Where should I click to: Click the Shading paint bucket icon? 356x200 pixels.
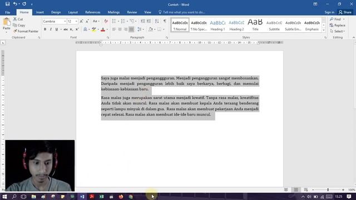(150, 29)
